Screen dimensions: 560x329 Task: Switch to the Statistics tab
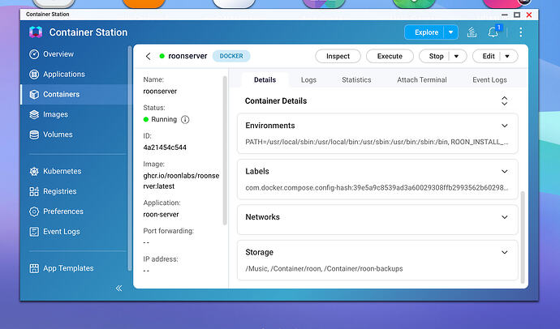[356, 80]
